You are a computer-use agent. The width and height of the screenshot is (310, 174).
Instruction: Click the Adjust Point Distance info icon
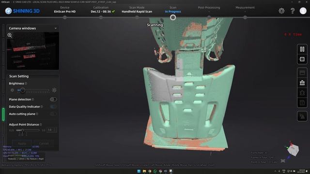coord(41,125)
